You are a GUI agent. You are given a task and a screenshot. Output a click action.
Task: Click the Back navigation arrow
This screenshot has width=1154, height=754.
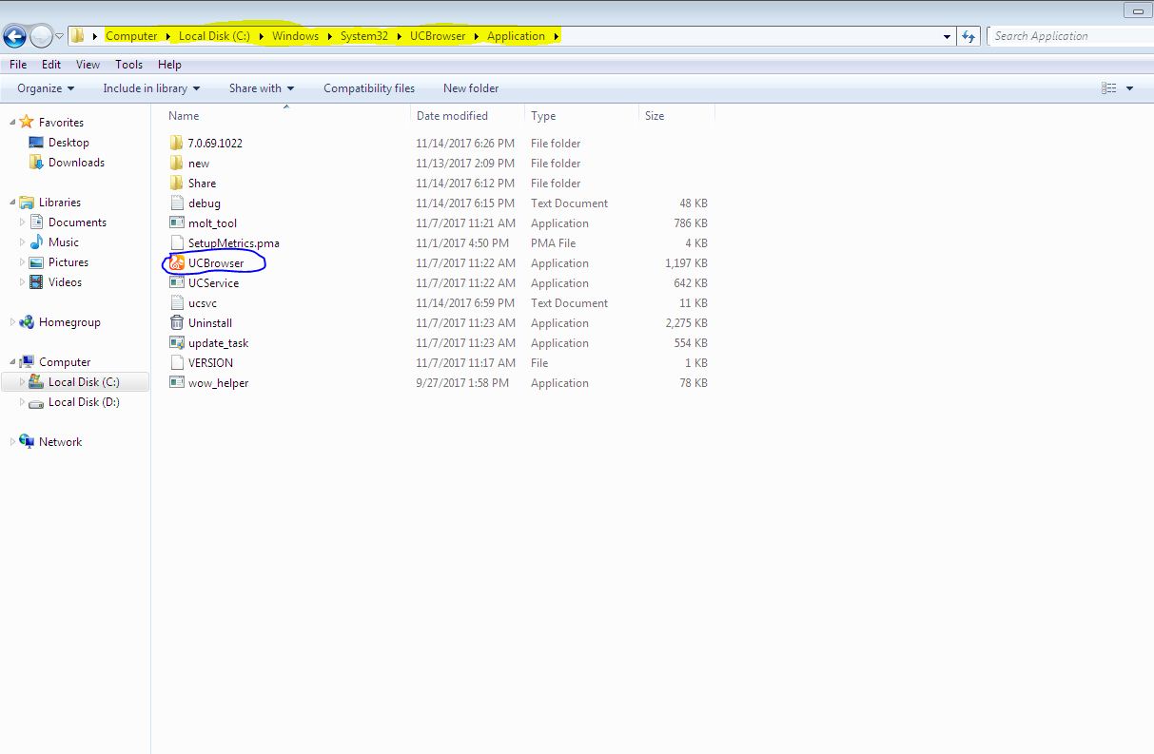pos(16,35)
